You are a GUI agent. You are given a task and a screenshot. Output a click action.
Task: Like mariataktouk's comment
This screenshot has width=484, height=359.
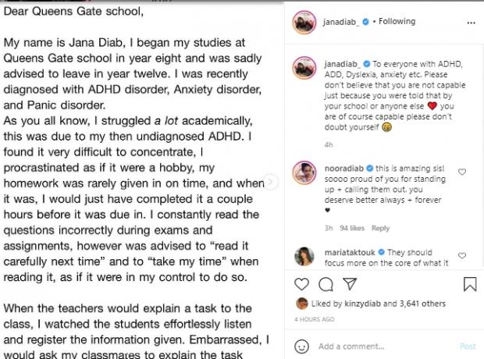point(462,254)
